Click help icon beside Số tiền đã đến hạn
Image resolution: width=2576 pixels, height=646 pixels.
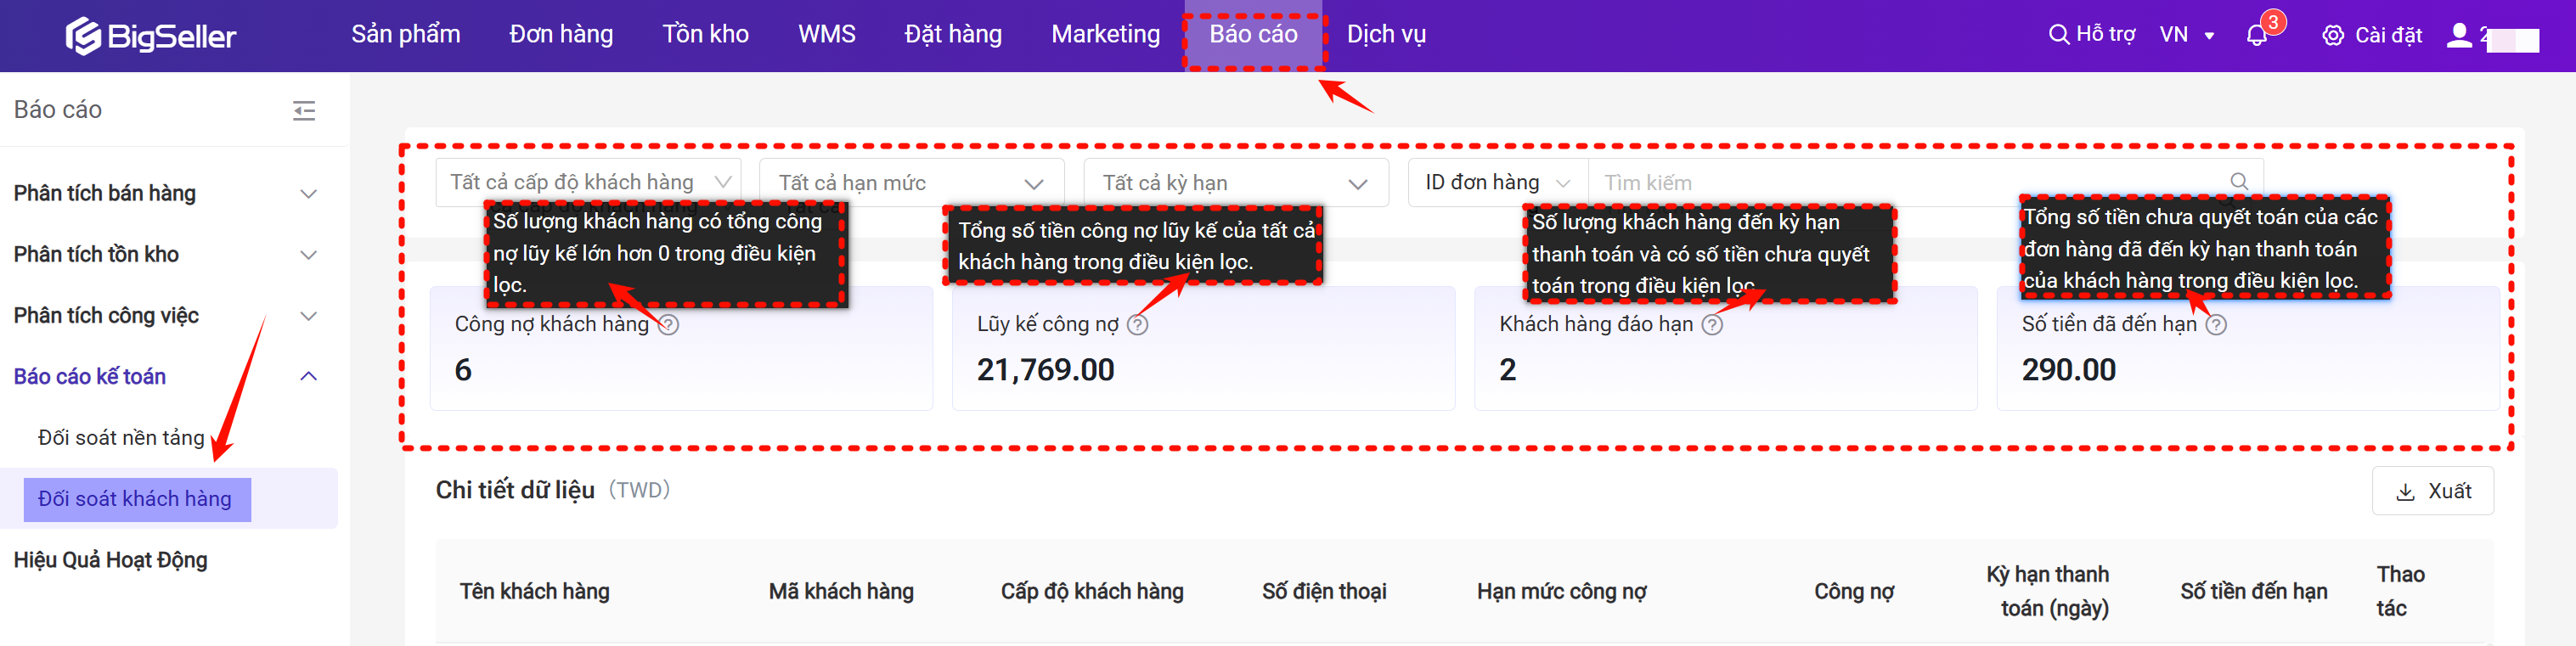coord(2217,325)
